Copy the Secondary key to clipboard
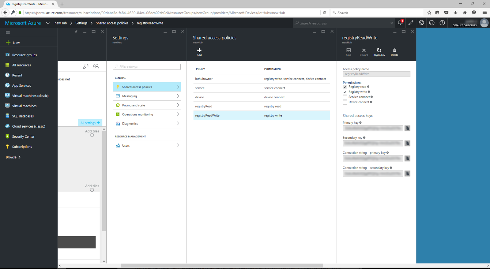This screenshot has width=490, height=269. [407, 144]
